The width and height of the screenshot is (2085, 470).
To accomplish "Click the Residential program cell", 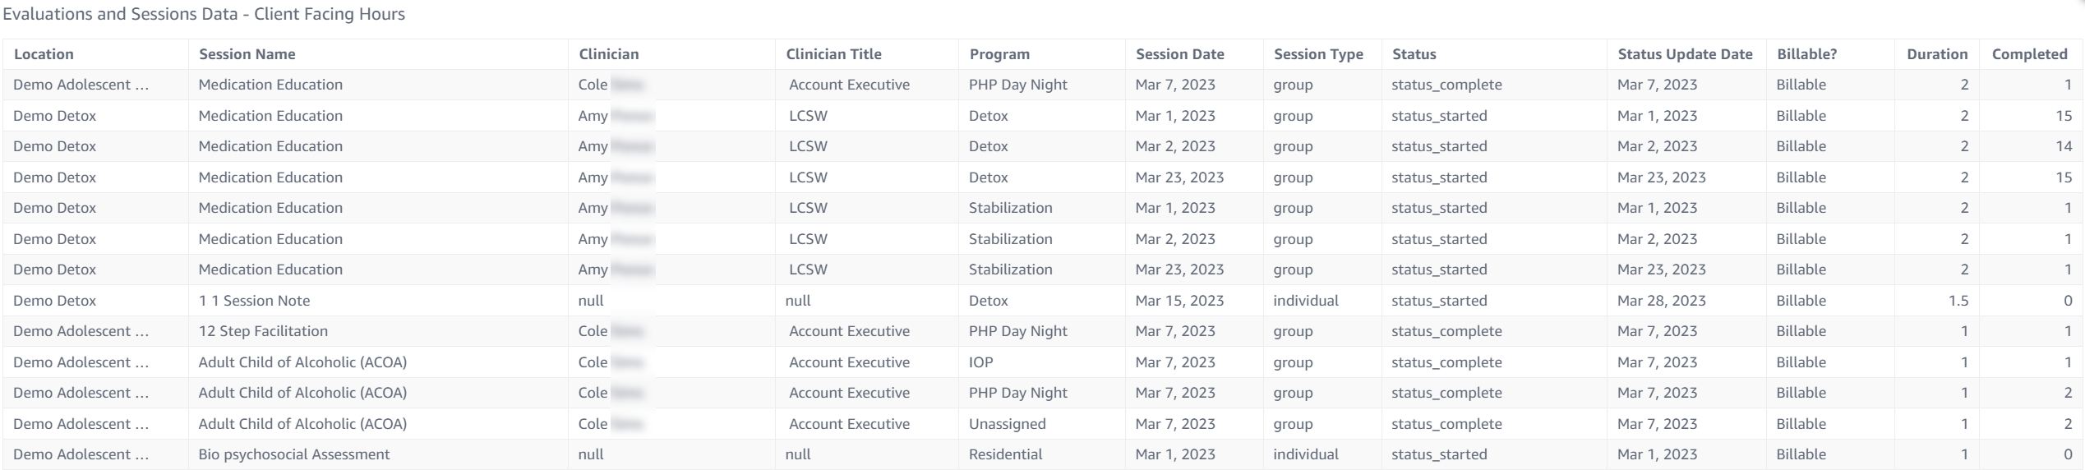I will pyautogui.click(x=1005, y=454).
